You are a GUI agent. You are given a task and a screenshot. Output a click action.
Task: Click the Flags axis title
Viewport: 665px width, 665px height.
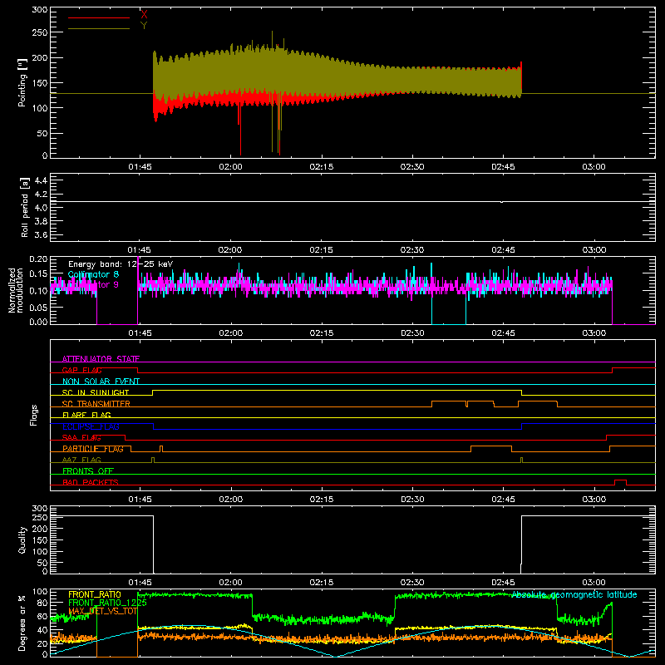click(34, 415)
